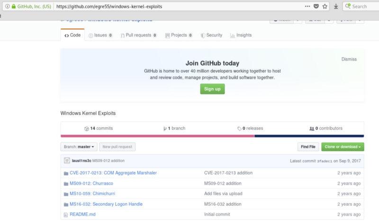This screenshot has height=222, width=379.
Task: Open commit message Add files via upload
Action: 223,194
